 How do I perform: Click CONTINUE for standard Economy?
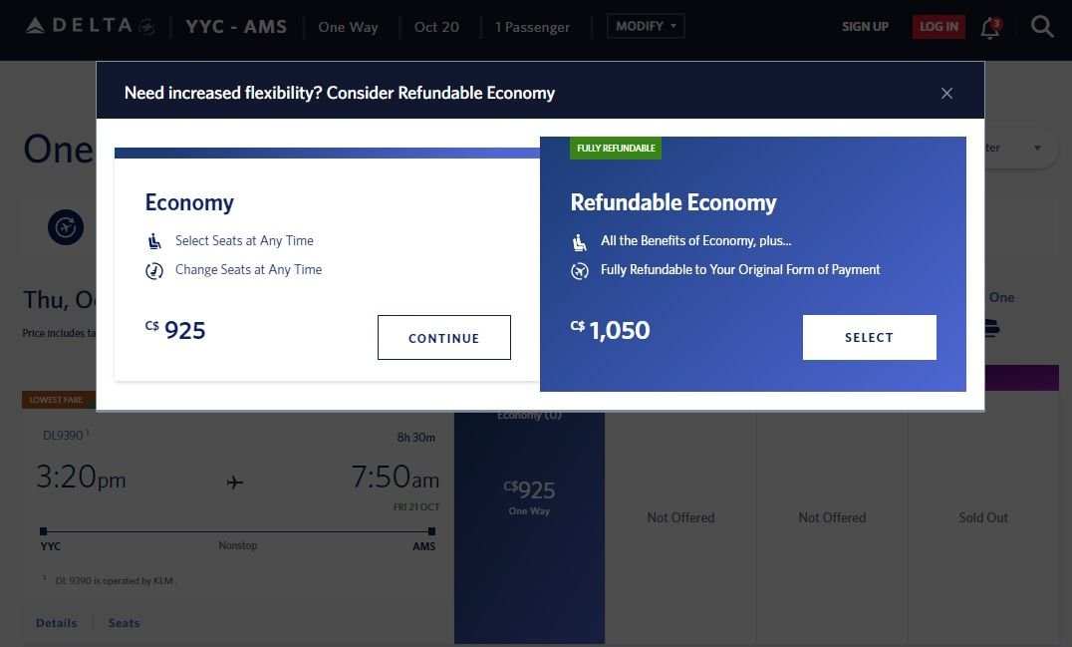click(x=443, y=337)
